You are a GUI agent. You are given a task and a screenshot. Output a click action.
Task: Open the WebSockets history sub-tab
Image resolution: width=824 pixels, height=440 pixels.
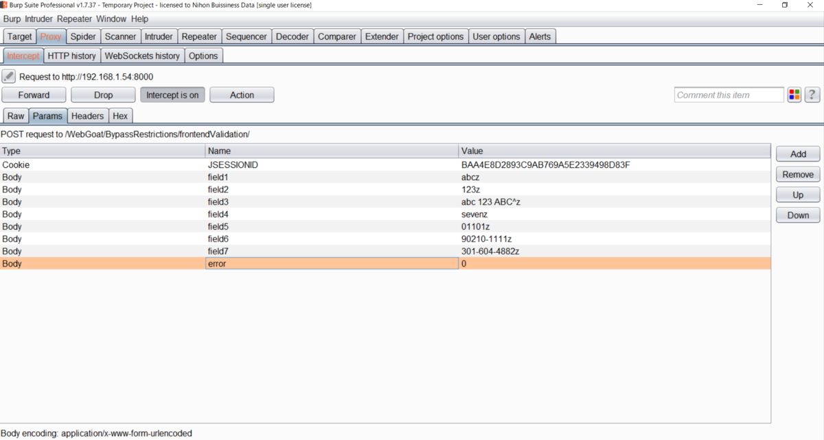142,56
